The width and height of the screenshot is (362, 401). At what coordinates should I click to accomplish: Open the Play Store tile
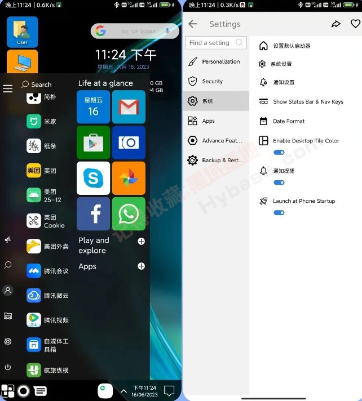(x=93, y=142)
